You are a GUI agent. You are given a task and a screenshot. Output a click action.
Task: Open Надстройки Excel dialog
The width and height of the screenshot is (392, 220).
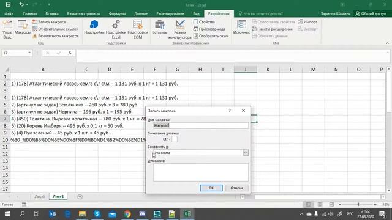(116, 29)
